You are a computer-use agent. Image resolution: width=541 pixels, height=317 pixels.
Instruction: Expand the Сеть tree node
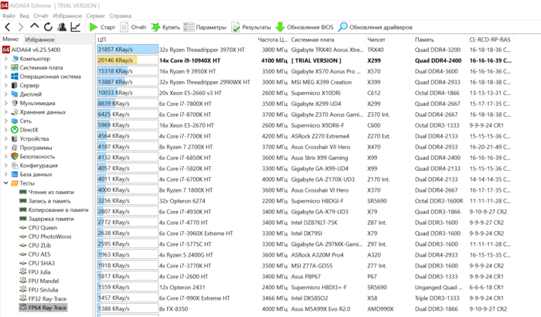coord(5,121)
